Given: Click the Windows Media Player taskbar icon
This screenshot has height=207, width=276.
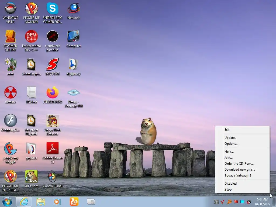Looking at the screenshot, I should click(x=57, y=202).
